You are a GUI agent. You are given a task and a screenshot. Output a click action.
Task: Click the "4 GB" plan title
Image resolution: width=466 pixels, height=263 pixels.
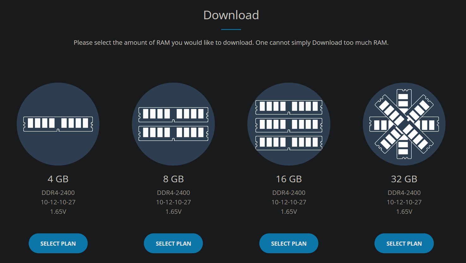coord(58,179)
